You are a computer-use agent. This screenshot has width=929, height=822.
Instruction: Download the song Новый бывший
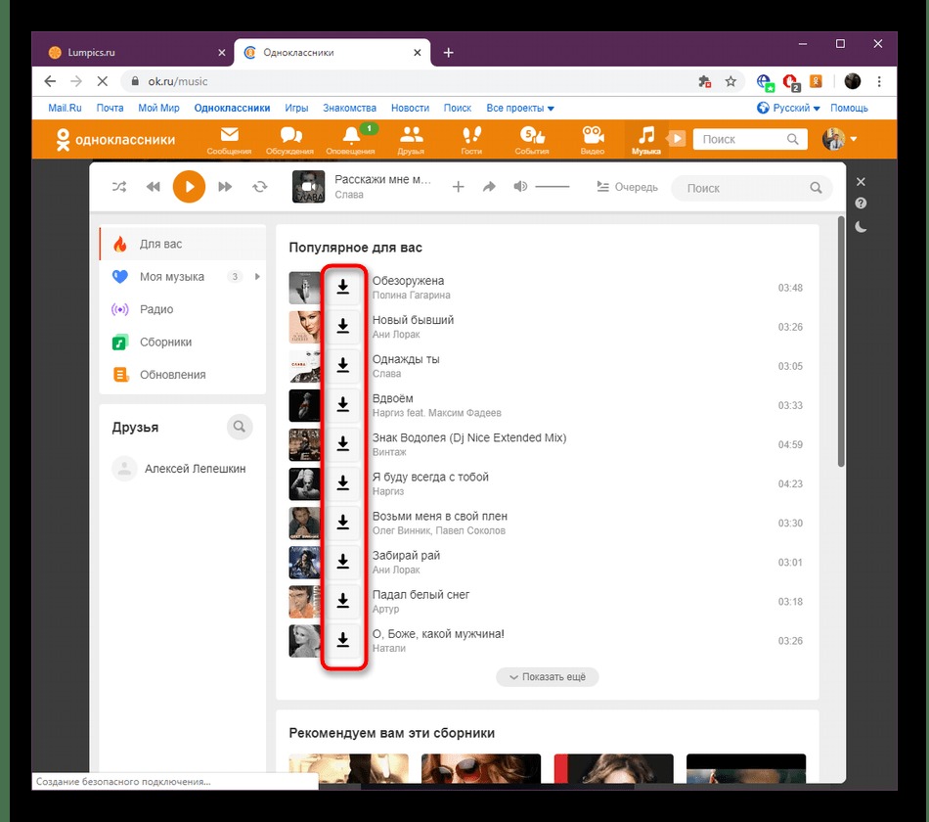click(x=342, y=327)
